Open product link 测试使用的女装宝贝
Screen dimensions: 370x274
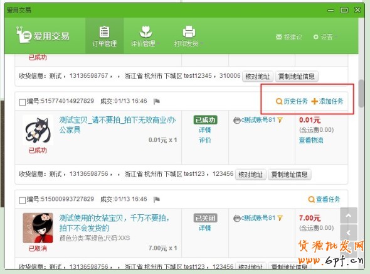coord(114,223)
